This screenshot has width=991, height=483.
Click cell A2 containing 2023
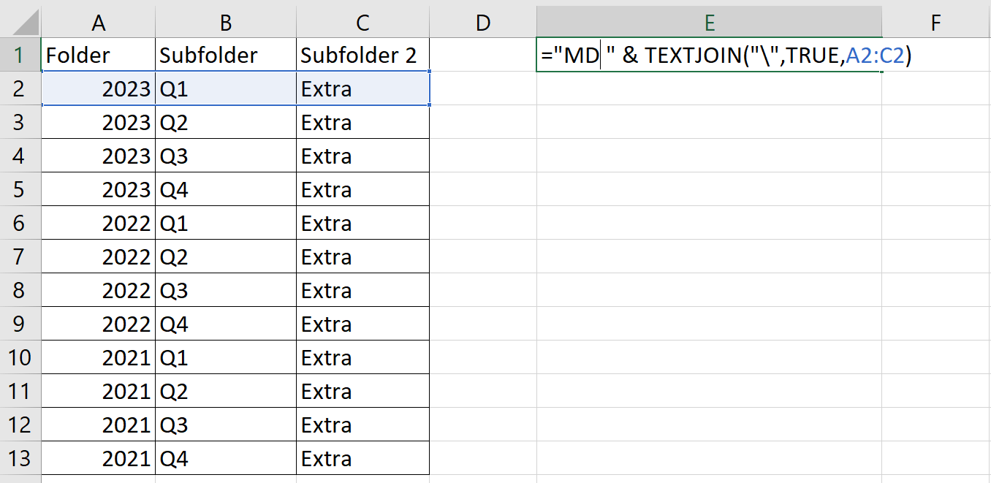pos(98,88)
